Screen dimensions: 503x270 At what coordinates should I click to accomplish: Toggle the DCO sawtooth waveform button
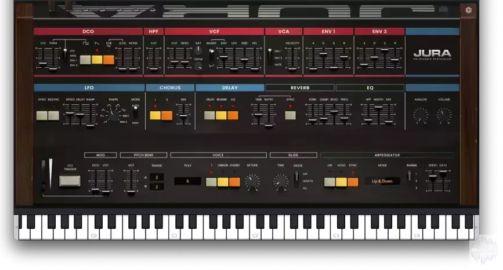pyautogui.click(x=97, y=60)
